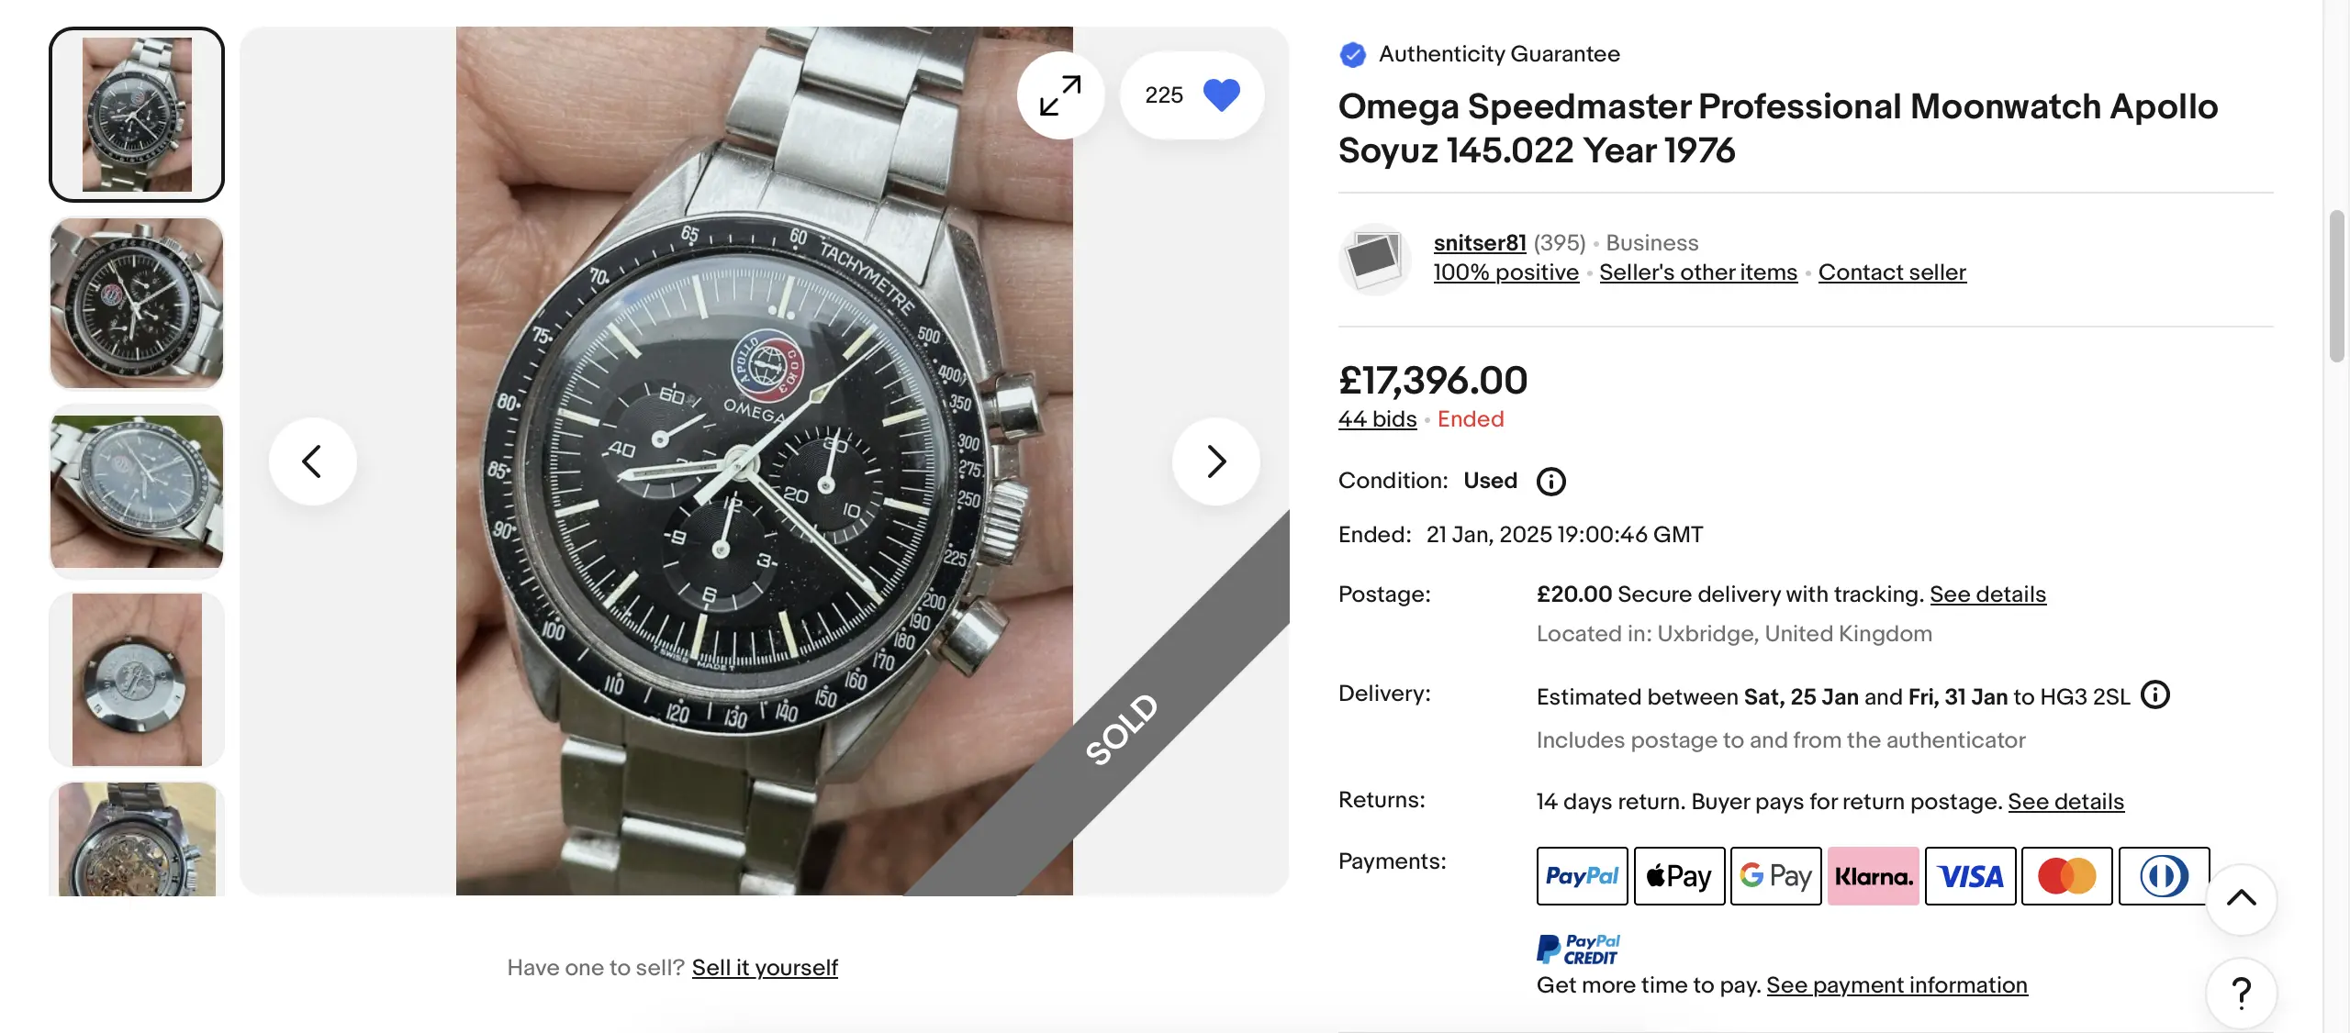Open See payment information link
Screen dimensions: 2350x1033
click(1897, 985)
